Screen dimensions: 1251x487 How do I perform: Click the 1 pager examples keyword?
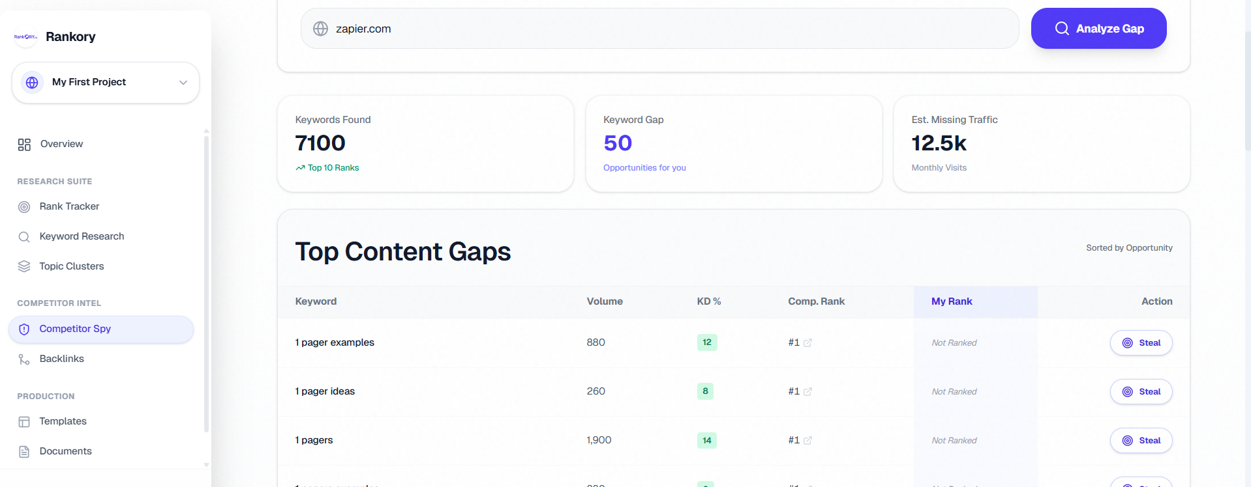click(x=335, y=342)
